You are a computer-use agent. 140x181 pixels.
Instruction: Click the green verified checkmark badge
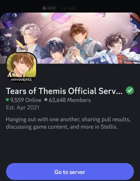[x=130, y=91]
